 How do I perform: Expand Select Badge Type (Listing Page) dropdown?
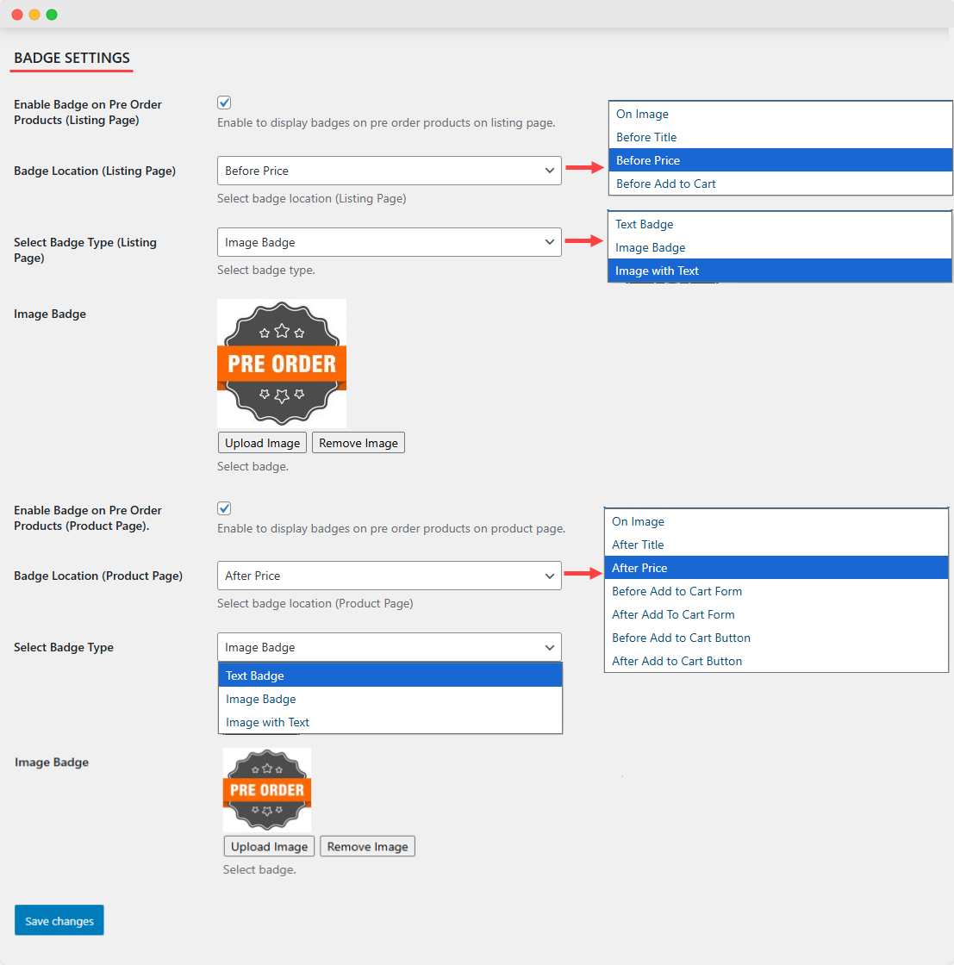coord(389,243)
